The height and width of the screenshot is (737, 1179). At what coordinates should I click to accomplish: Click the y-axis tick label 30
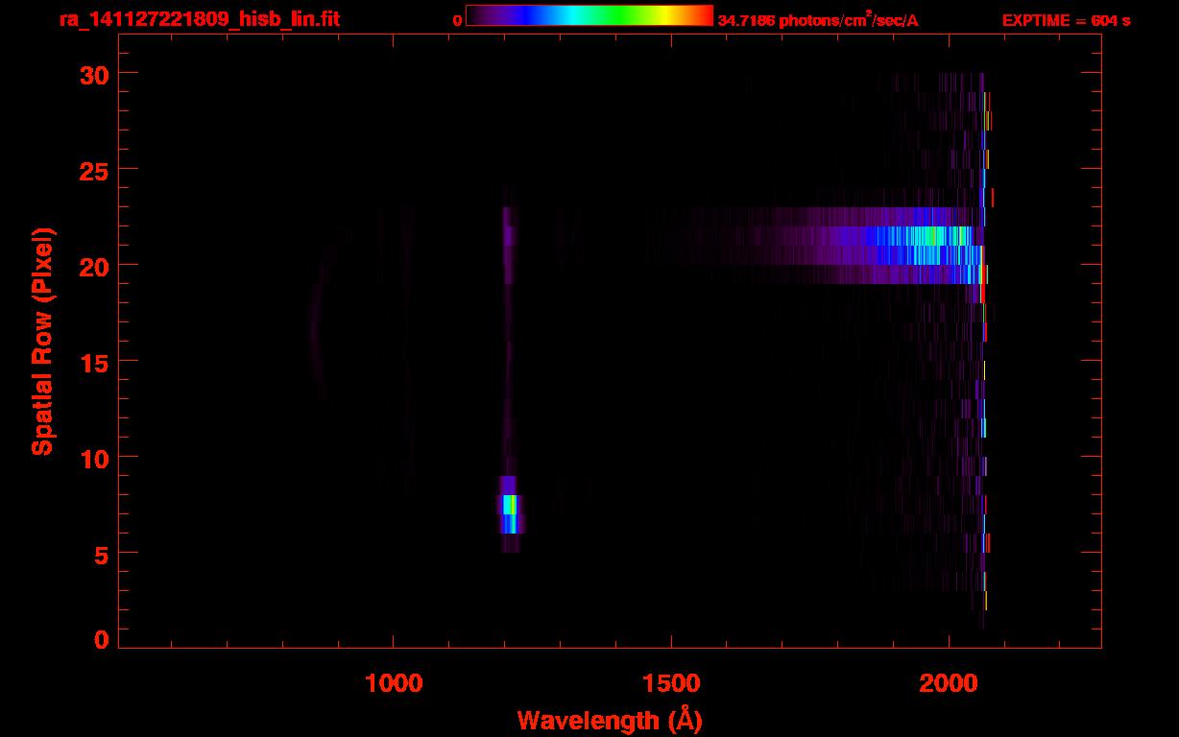click(93, 74)
